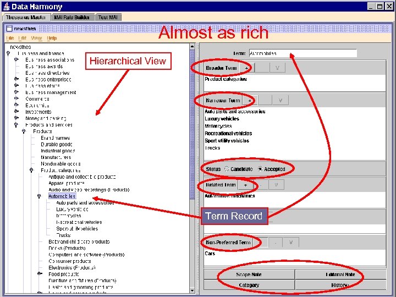Select Nondurable goods in the tree
This screenshot has height=297, width=396.
pyautogui.click(x=61, y=164)
